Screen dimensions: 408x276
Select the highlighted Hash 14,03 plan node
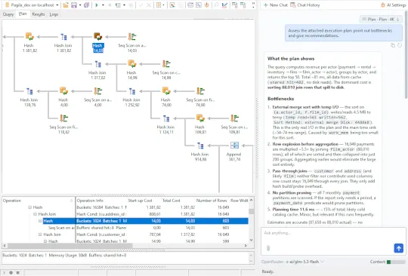coord(98,42)
